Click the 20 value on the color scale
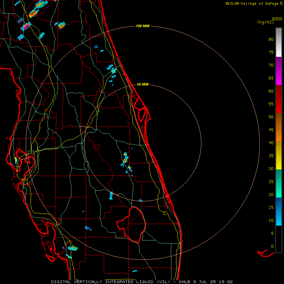Image resolution: width=284 pixels, height=284 pixels. 271,194
